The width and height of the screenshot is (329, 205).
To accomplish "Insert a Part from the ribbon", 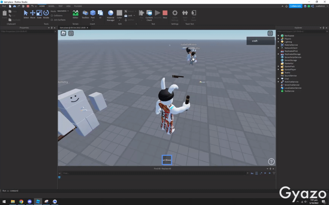I will tap(93, 15).
